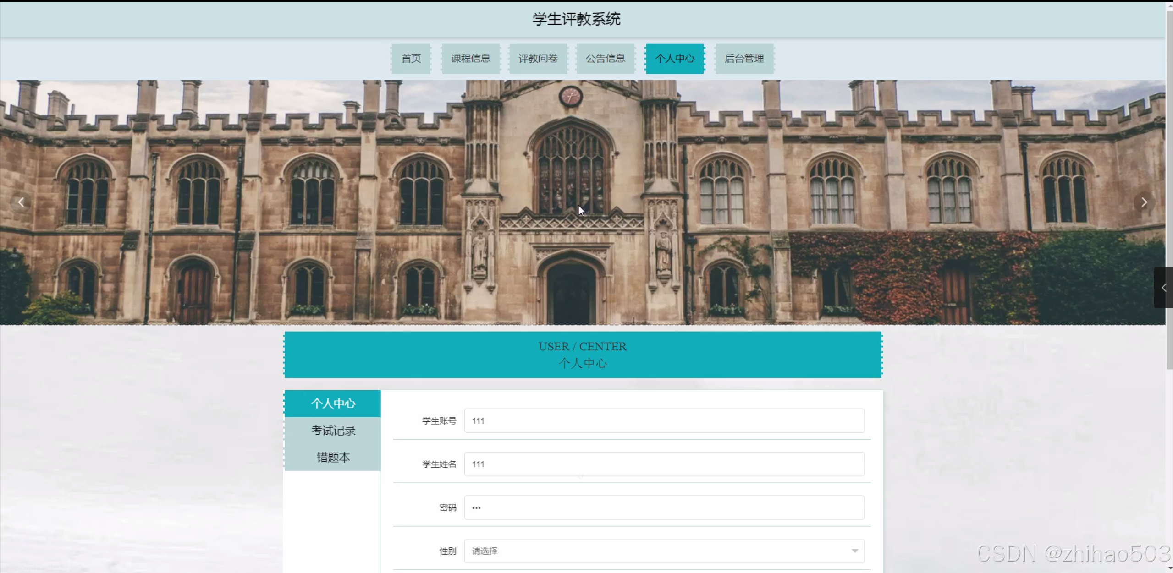Click the 密码 input field

pos(664,508)
